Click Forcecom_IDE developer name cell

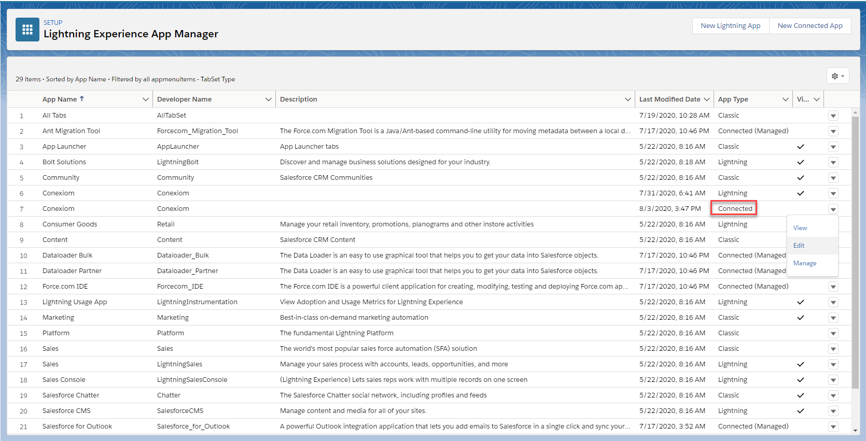180,287
